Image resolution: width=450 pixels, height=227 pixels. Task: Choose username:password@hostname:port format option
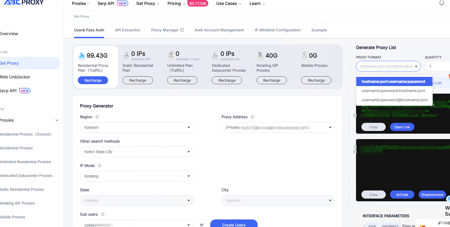394,100
